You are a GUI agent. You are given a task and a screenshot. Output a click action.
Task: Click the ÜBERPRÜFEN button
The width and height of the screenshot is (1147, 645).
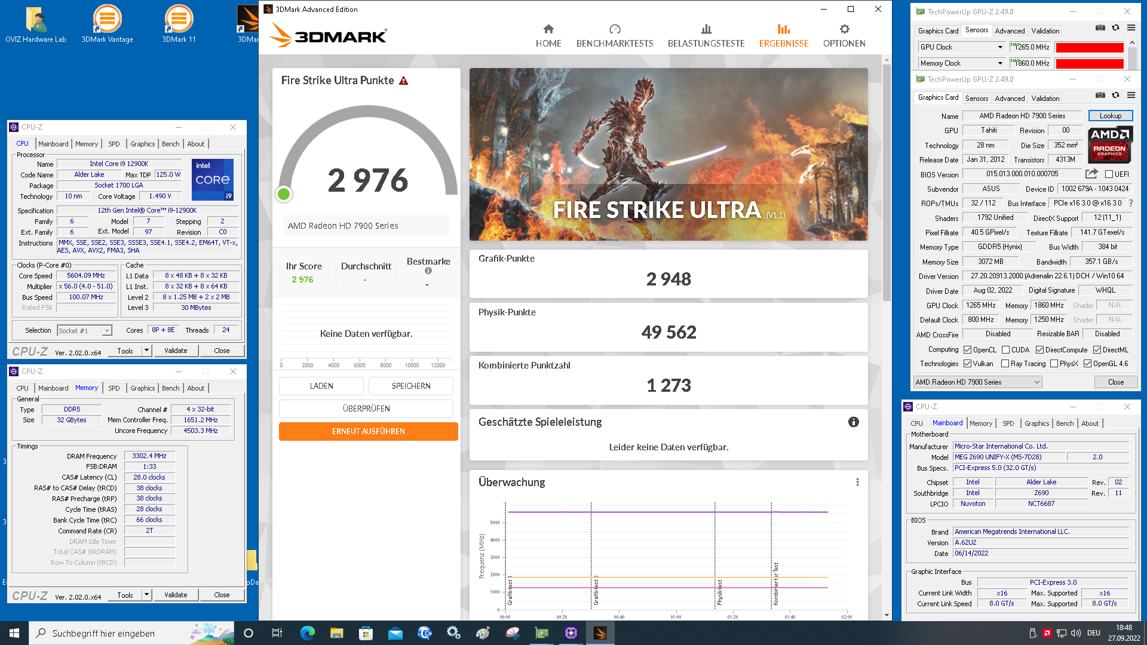366,409
